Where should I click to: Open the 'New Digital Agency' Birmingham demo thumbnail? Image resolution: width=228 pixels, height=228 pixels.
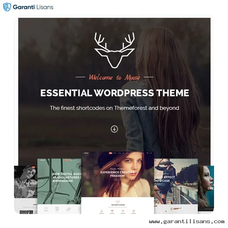click(59, 186)
